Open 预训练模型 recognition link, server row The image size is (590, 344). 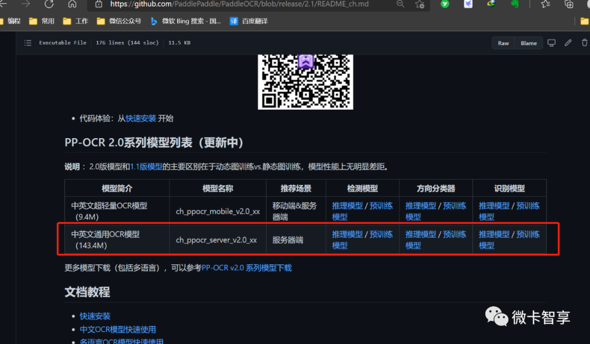528,234
